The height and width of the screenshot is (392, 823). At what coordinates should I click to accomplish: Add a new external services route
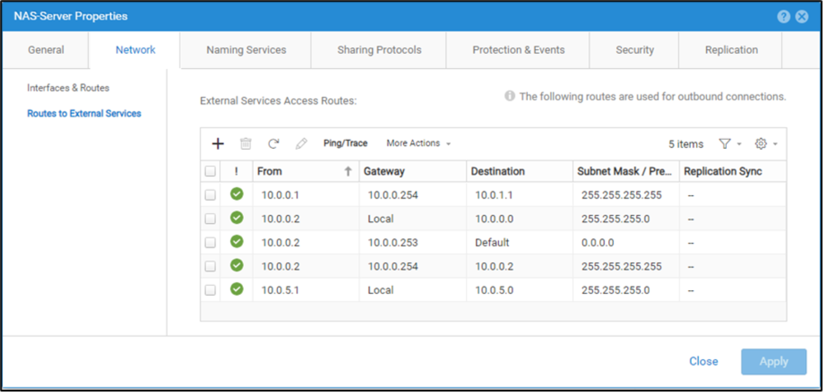pos(218,144)
